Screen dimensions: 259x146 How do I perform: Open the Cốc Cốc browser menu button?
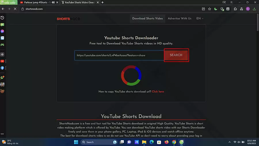click(x=9, y=2)
